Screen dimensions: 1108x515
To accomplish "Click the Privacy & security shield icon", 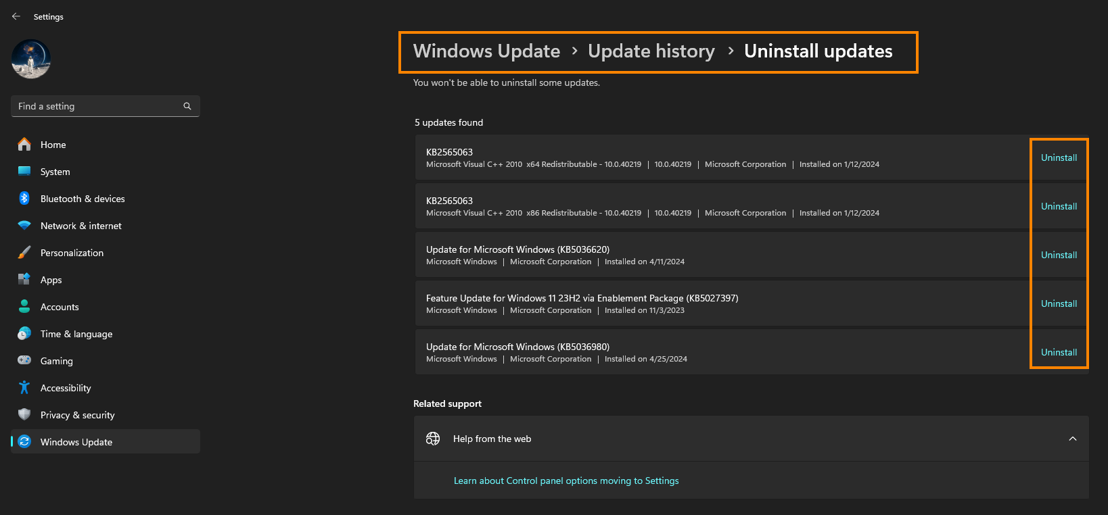I will (24, 414).
